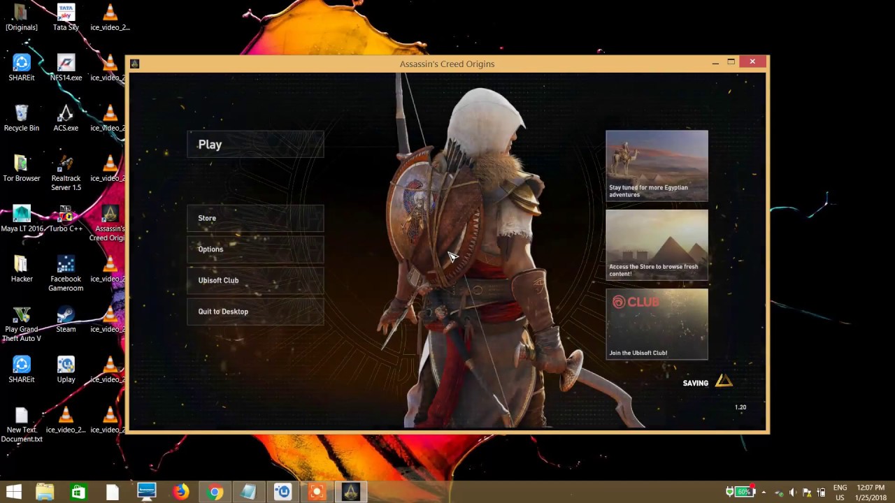
Task: Select the [Originals] folder icon
Action: 22,17
